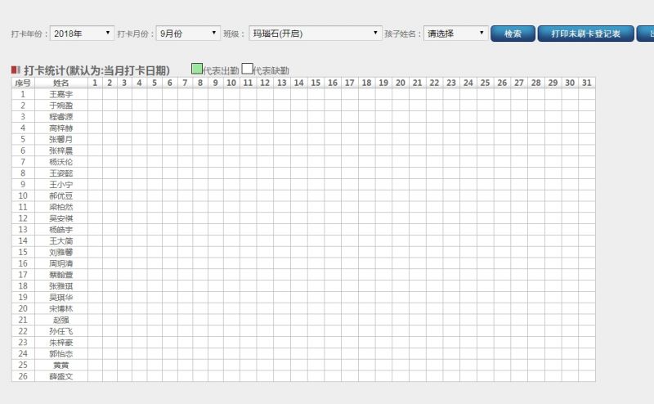Select the day 8 column header
This screenshot has width=654, height=404.
pyautogui.click(x=200, y=83)
